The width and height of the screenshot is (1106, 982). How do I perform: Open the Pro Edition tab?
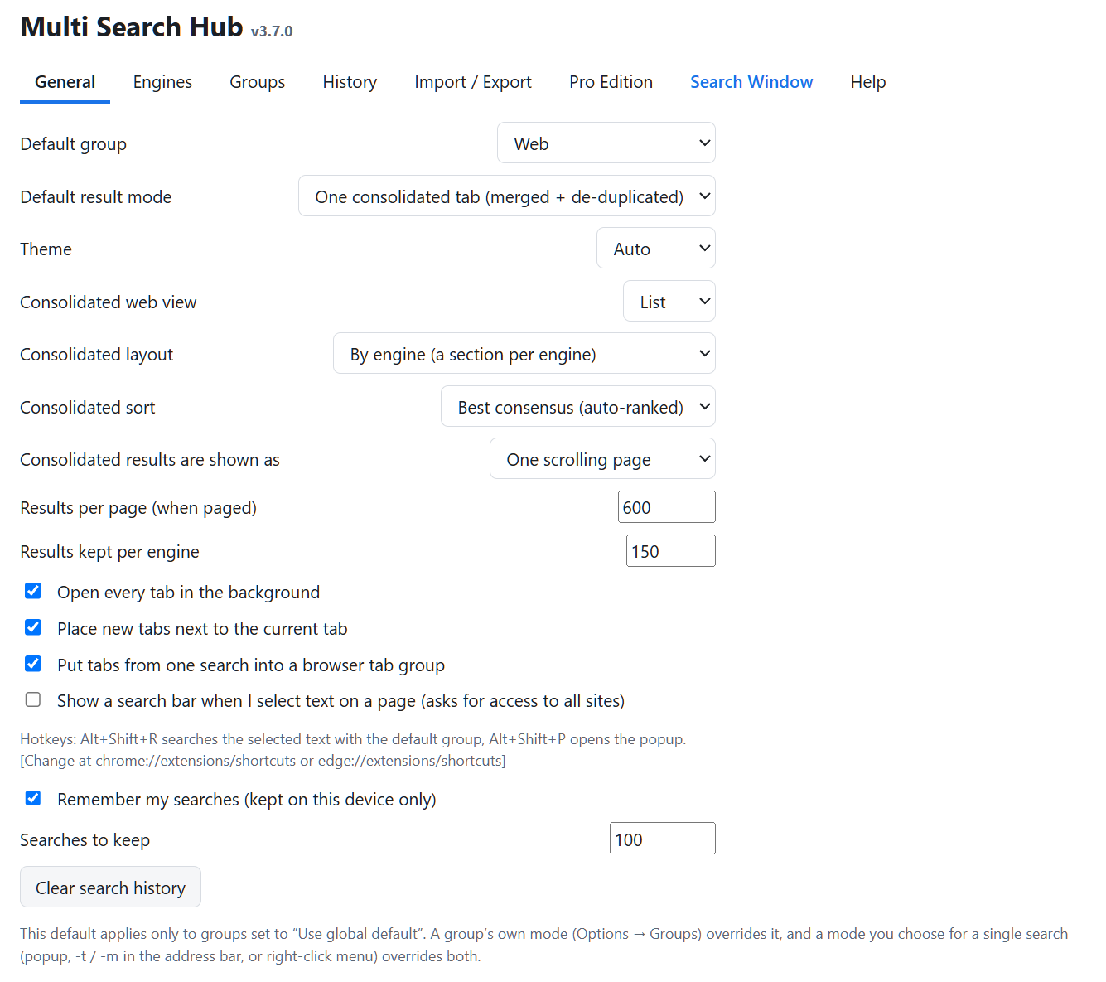pos(611,82)
